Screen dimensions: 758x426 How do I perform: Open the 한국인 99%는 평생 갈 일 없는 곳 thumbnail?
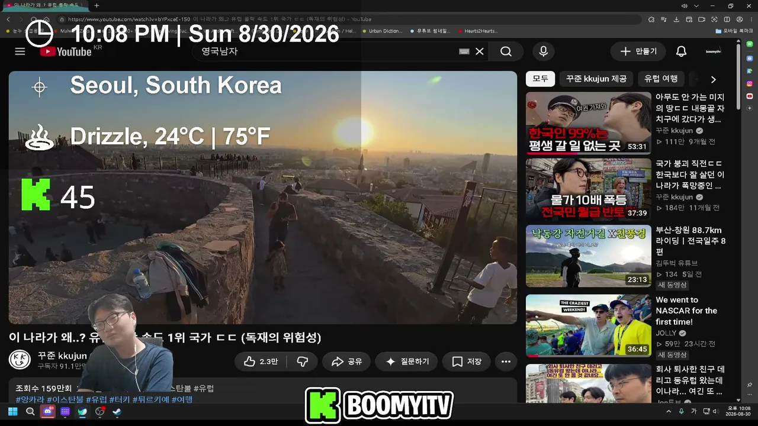point(589,123)
